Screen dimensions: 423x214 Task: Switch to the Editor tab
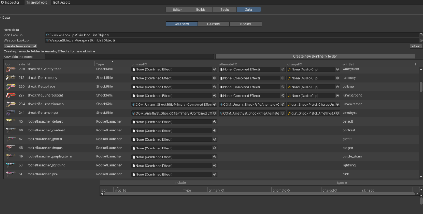pos(178,9)
